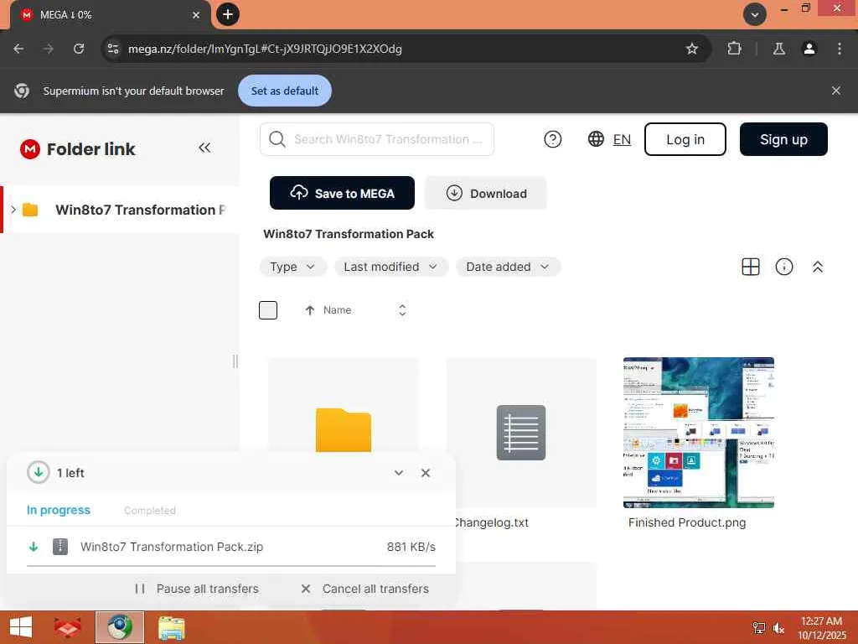Close the MEGA browser tab
Viewport: 858px width, 644px height.
196,15
